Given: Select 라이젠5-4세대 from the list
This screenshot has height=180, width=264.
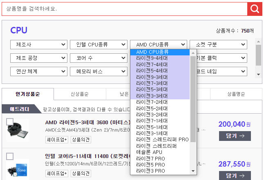Looking at the screenshot, I should point(160,71).
